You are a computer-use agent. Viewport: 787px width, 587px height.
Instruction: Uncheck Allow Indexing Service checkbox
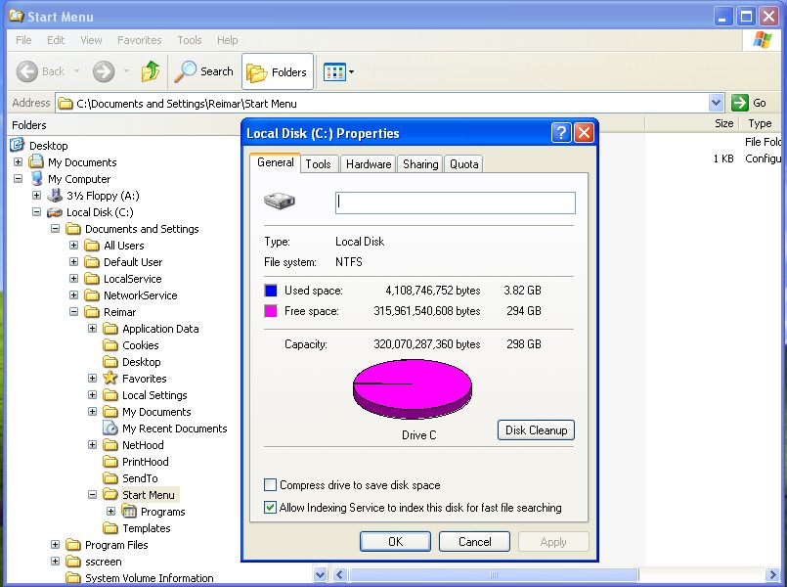(270, 507)
